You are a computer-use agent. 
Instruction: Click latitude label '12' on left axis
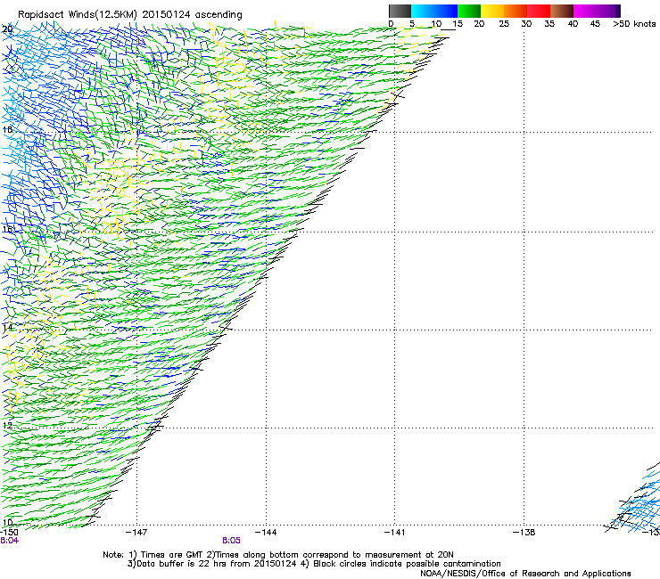tap(7, 426)
